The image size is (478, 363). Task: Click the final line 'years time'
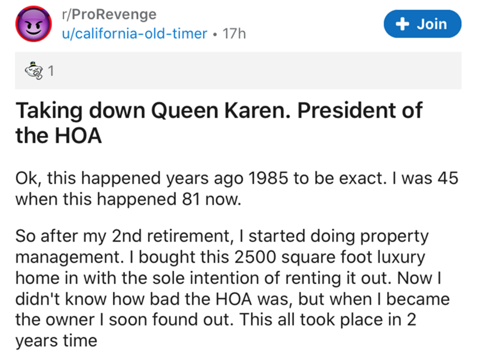coord(58,341)
